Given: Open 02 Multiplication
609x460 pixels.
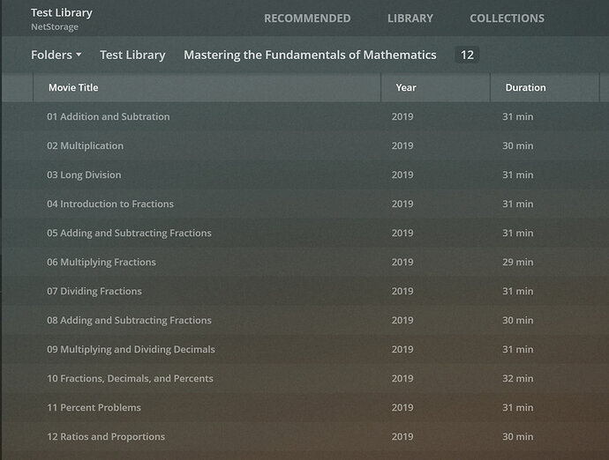Looking at the screenshot, I should (x=85, y=145).
